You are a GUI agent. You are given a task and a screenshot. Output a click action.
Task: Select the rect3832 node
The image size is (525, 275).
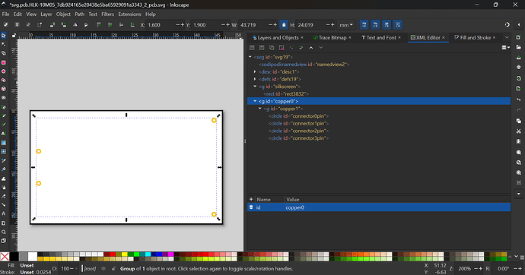coord(286,94)
